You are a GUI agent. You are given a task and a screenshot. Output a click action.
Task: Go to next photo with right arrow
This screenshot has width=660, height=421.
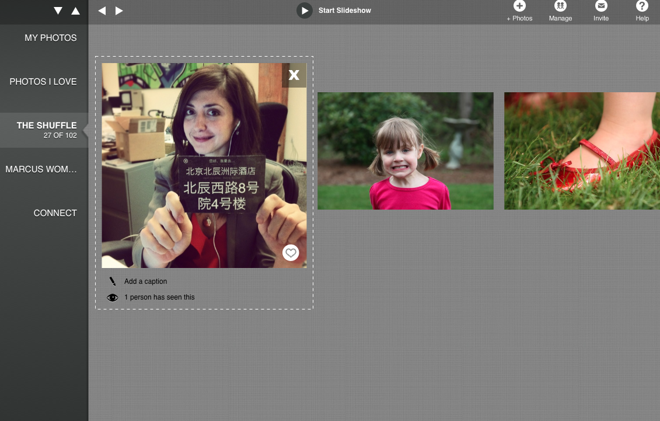(119, 11)
